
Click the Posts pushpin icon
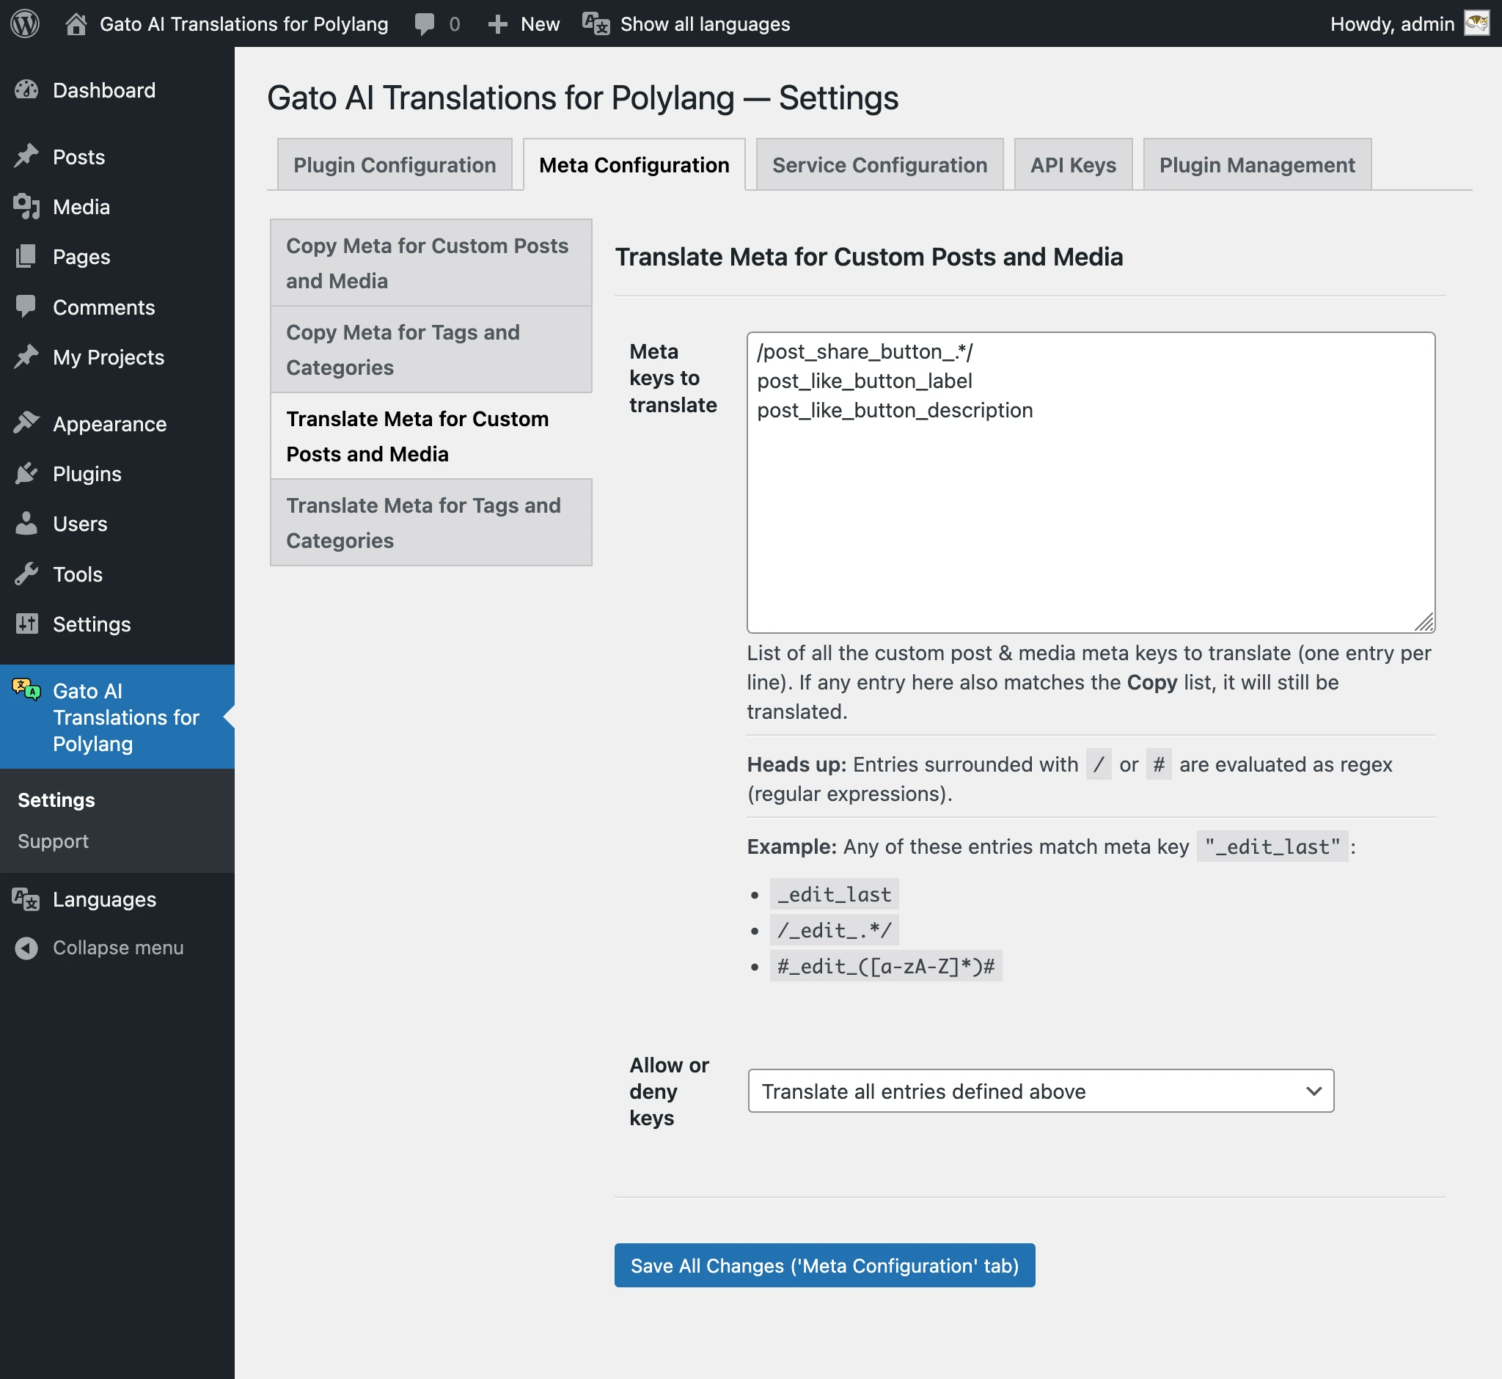pyautogui.click(x=26, y=157)
